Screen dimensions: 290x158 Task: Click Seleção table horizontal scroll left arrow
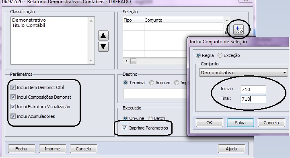coord(126,61)
